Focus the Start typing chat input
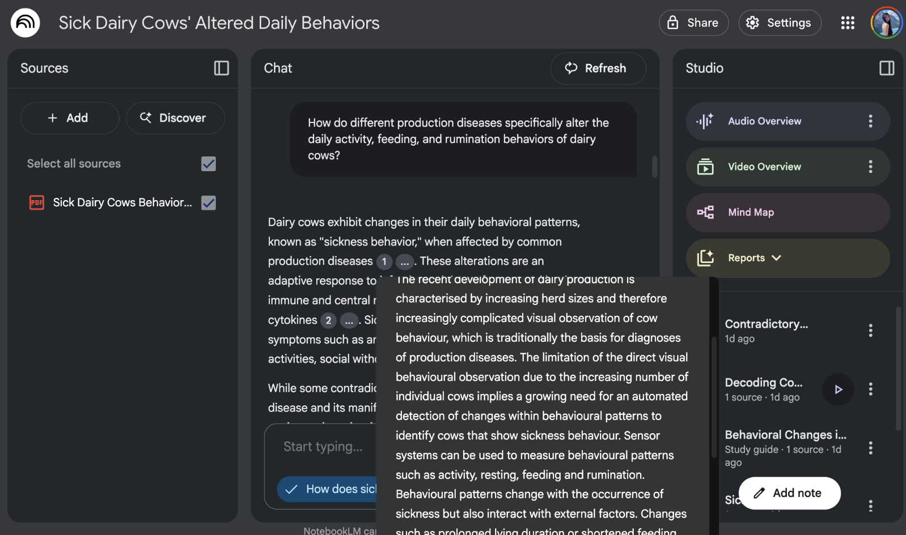This screenshot has width=906, height=535. coord(323,447)
